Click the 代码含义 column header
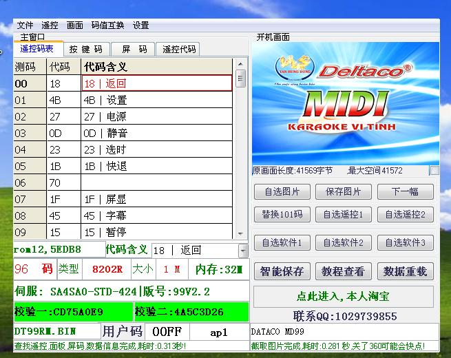Image resolution: width=451 pixels, height=358 pixels. tap(157, 67)
